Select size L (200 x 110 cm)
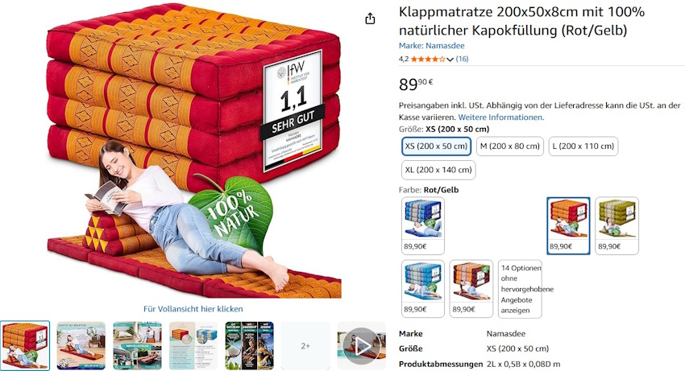 point(583,146)
